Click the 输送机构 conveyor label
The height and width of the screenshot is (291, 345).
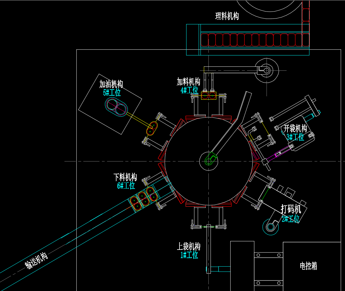[36, 261]
